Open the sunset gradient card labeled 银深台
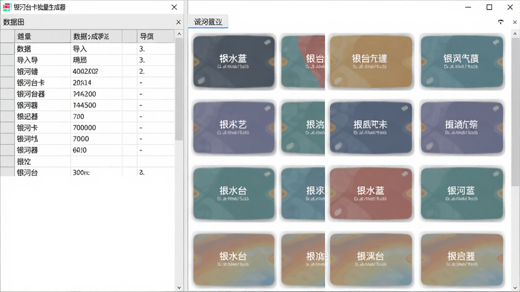 coord(371,260)
